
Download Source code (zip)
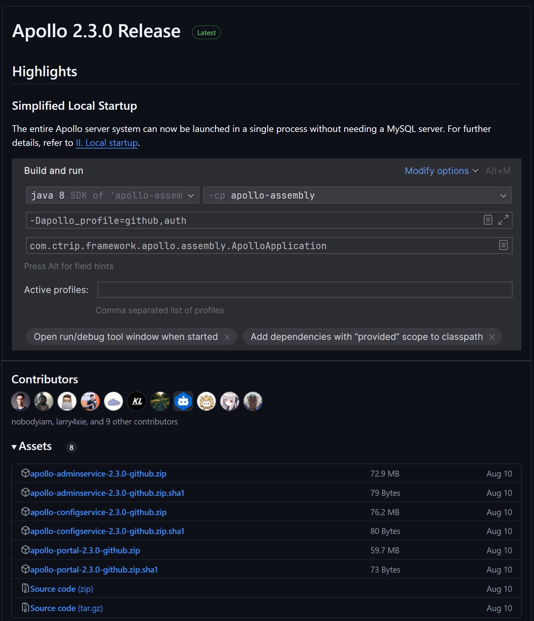coord(62,589)
